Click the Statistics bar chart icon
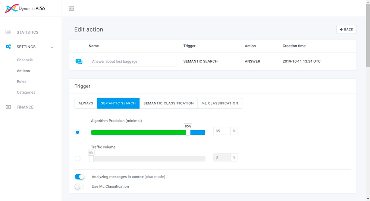Screen dimensions: 370x201 coord(8,32)
